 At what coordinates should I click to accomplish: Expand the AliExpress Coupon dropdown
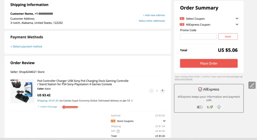237,24
